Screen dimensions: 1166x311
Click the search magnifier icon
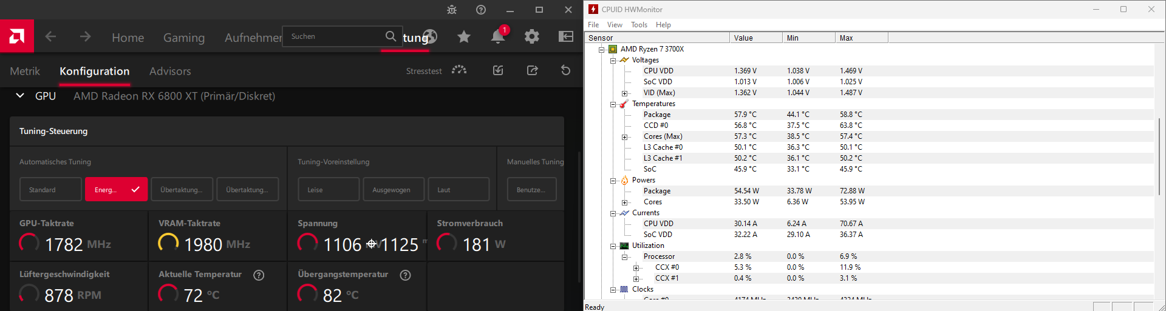[391, 36]
